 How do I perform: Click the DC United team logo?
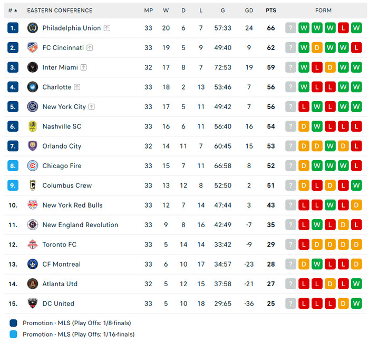pos(33,303)
